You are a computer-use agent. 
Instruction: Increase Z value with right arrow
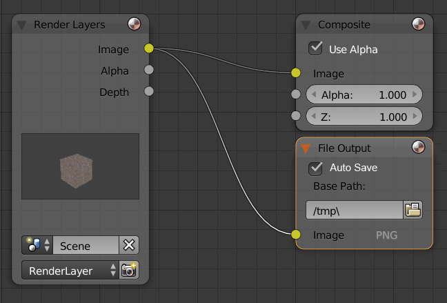(x=415, y=116)
